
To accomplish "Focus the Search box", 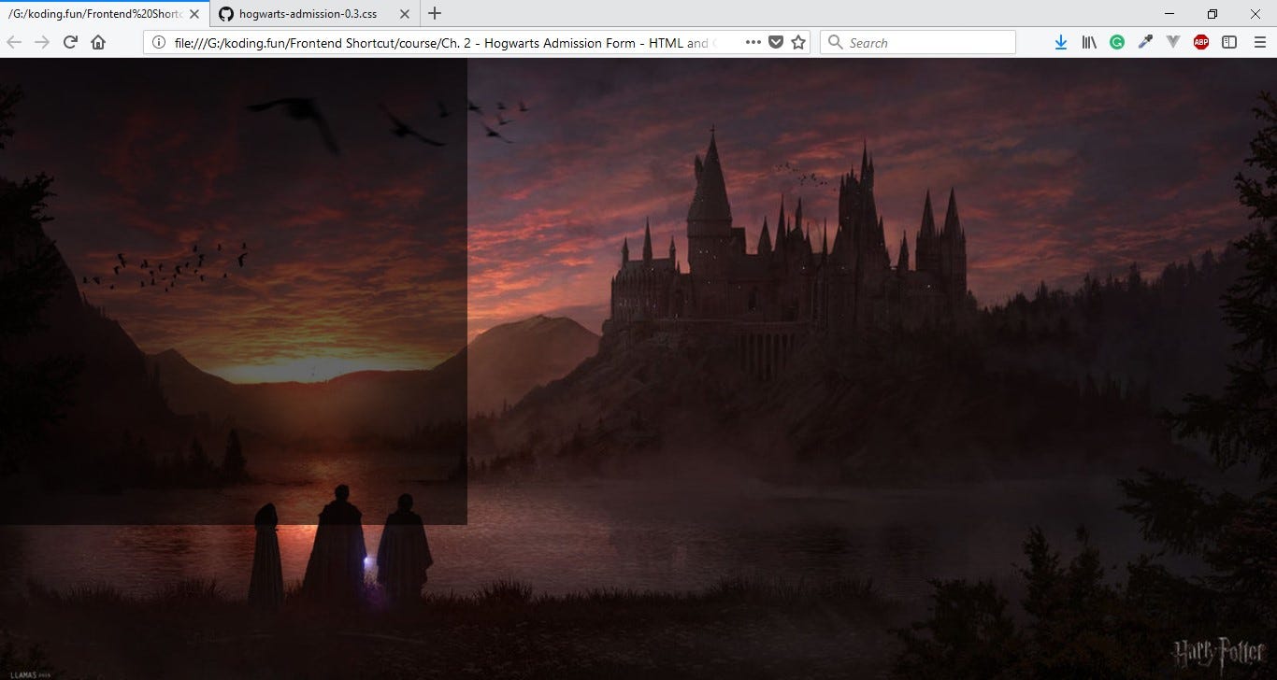I will (x=918, y=42).
